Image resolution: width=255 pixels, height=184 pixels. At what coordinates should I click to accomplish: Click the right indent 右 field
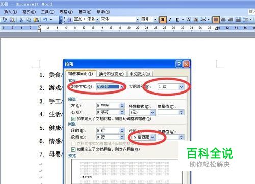tap(108, 112)
